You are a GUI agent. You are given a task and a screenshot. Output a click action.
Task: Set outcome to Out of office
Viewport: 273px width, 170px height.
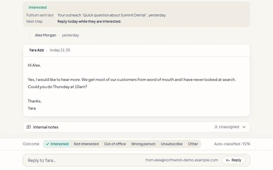pos(115,144)
